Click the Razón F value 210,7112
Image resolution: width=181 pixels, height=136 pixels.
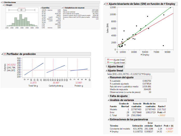pos(162,109)
